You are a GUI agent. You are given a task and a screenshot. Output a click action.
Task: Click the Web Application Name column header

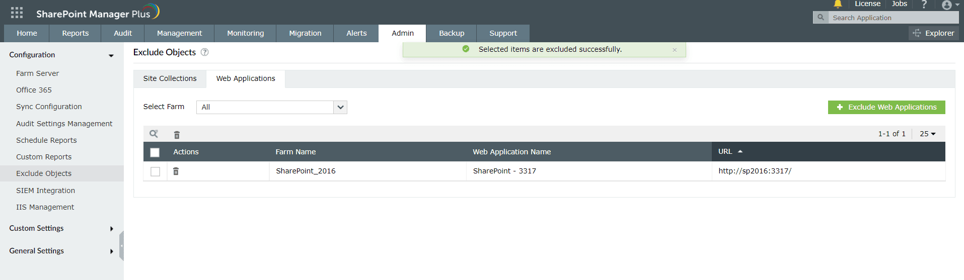511,152
